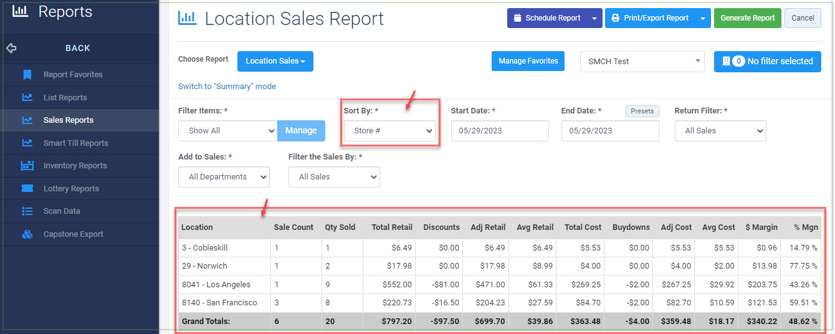This screenshot has height=334, width=835.
Task: Click the Smart Till Reports chart icon
Action: (27, 143)
